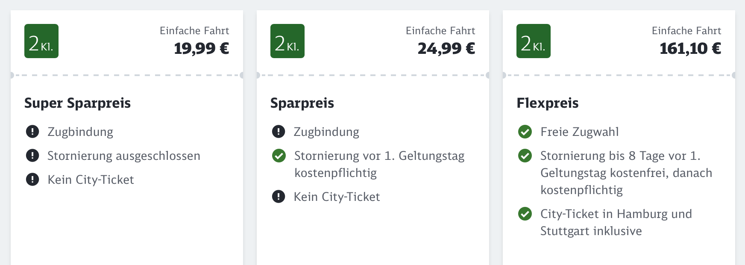Image resolution: width=745 pixels, height=265 pixels.
Task: Click green checkmark beside Freie Zugwahl
Action: point(525,132)
